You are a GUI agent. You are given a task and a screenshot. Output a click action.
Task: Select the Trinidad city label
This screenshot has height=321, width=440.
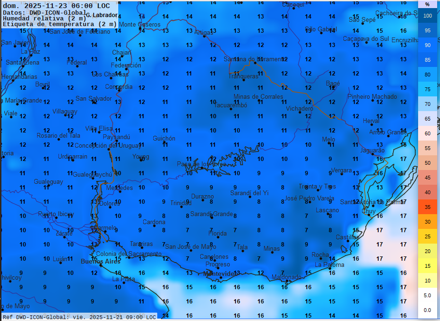180,203
